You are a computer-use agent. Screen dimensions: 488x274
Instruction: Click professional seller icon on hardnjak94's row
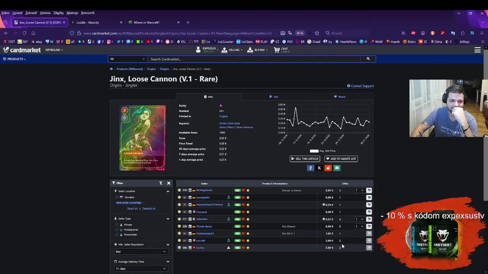pos(229,198)
